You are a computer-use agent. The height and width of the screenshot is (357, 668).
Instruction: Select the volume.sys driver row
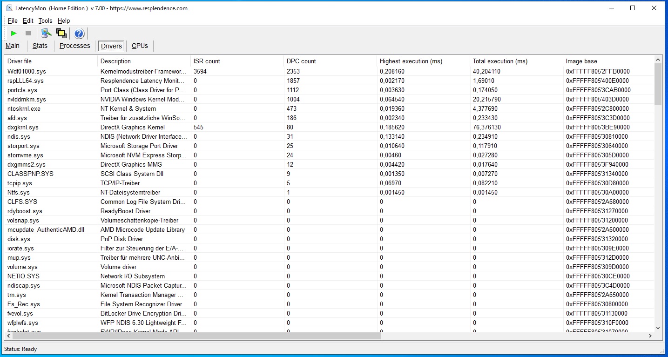tap(329, 267)
